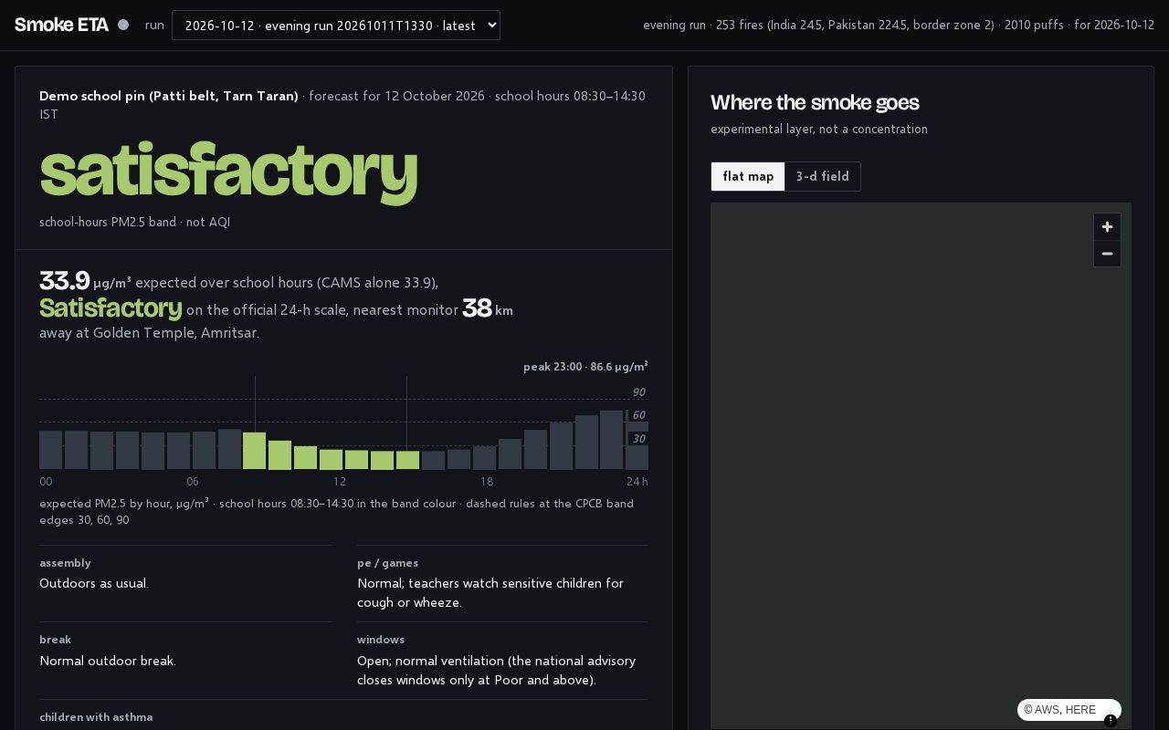Select the first chart bar above 00
Screen dimensions: 1169x730
coord(50,450)
